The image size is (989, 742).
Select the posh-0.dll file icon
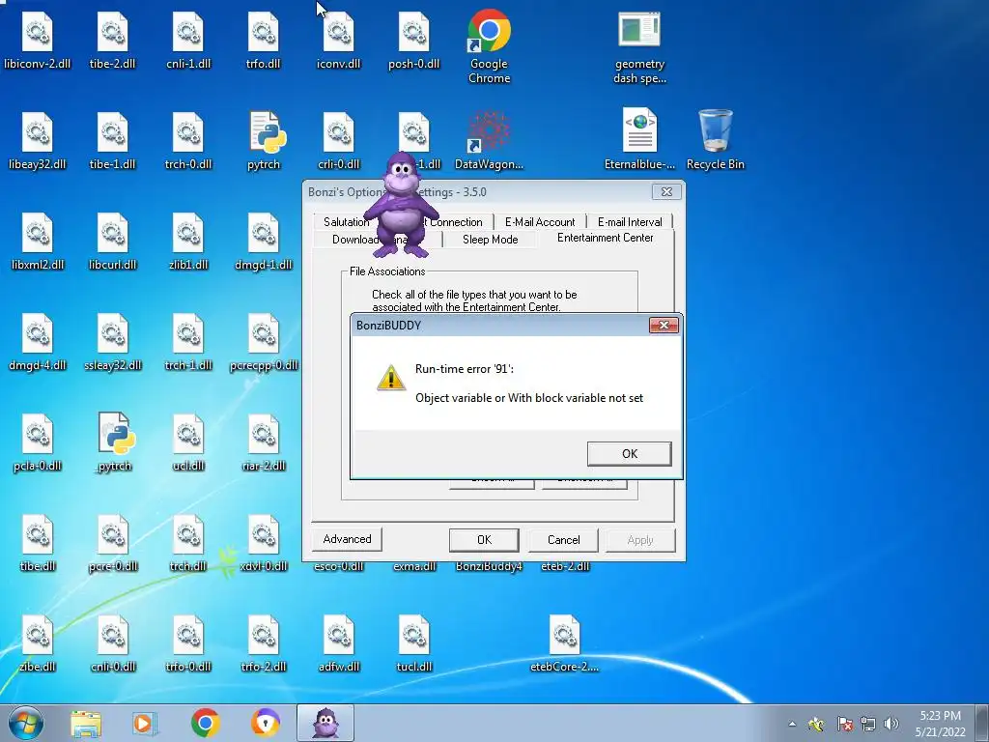point(413,39)
